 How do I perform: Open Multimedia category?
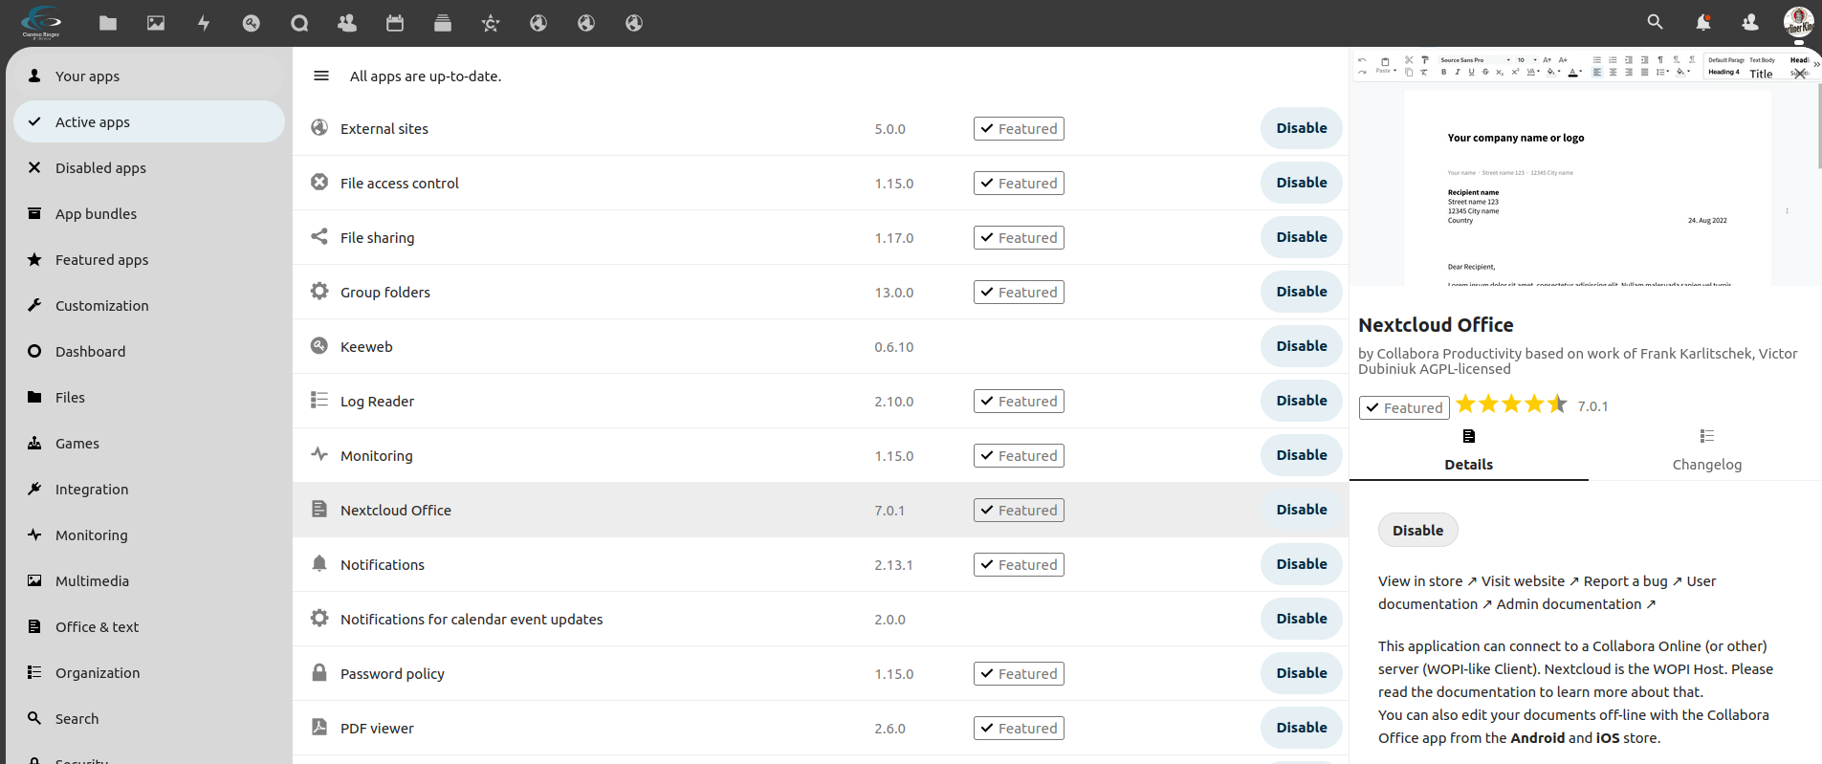(149, 581)
